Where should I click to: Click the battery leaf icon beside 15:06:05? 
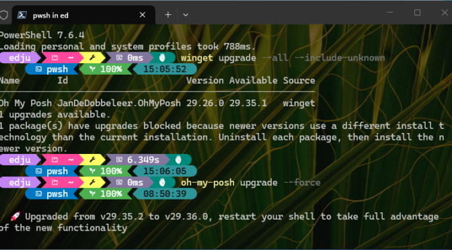(x=92, y=171)
